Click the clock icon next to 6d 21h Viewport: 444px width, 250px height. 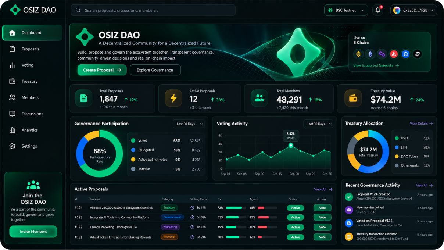coord(192,237)
